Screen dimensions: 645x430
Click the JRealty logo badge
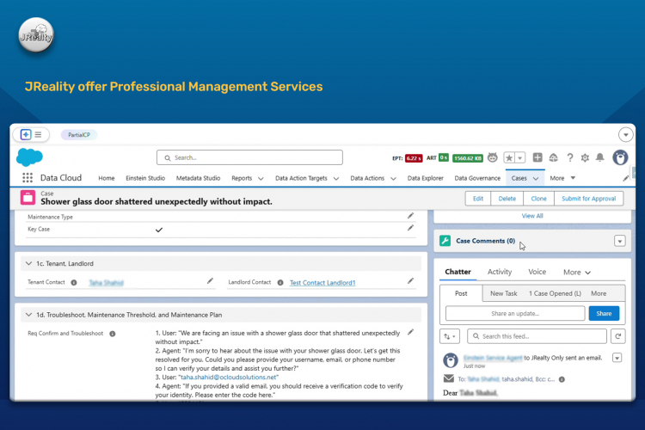coord(36,35)
